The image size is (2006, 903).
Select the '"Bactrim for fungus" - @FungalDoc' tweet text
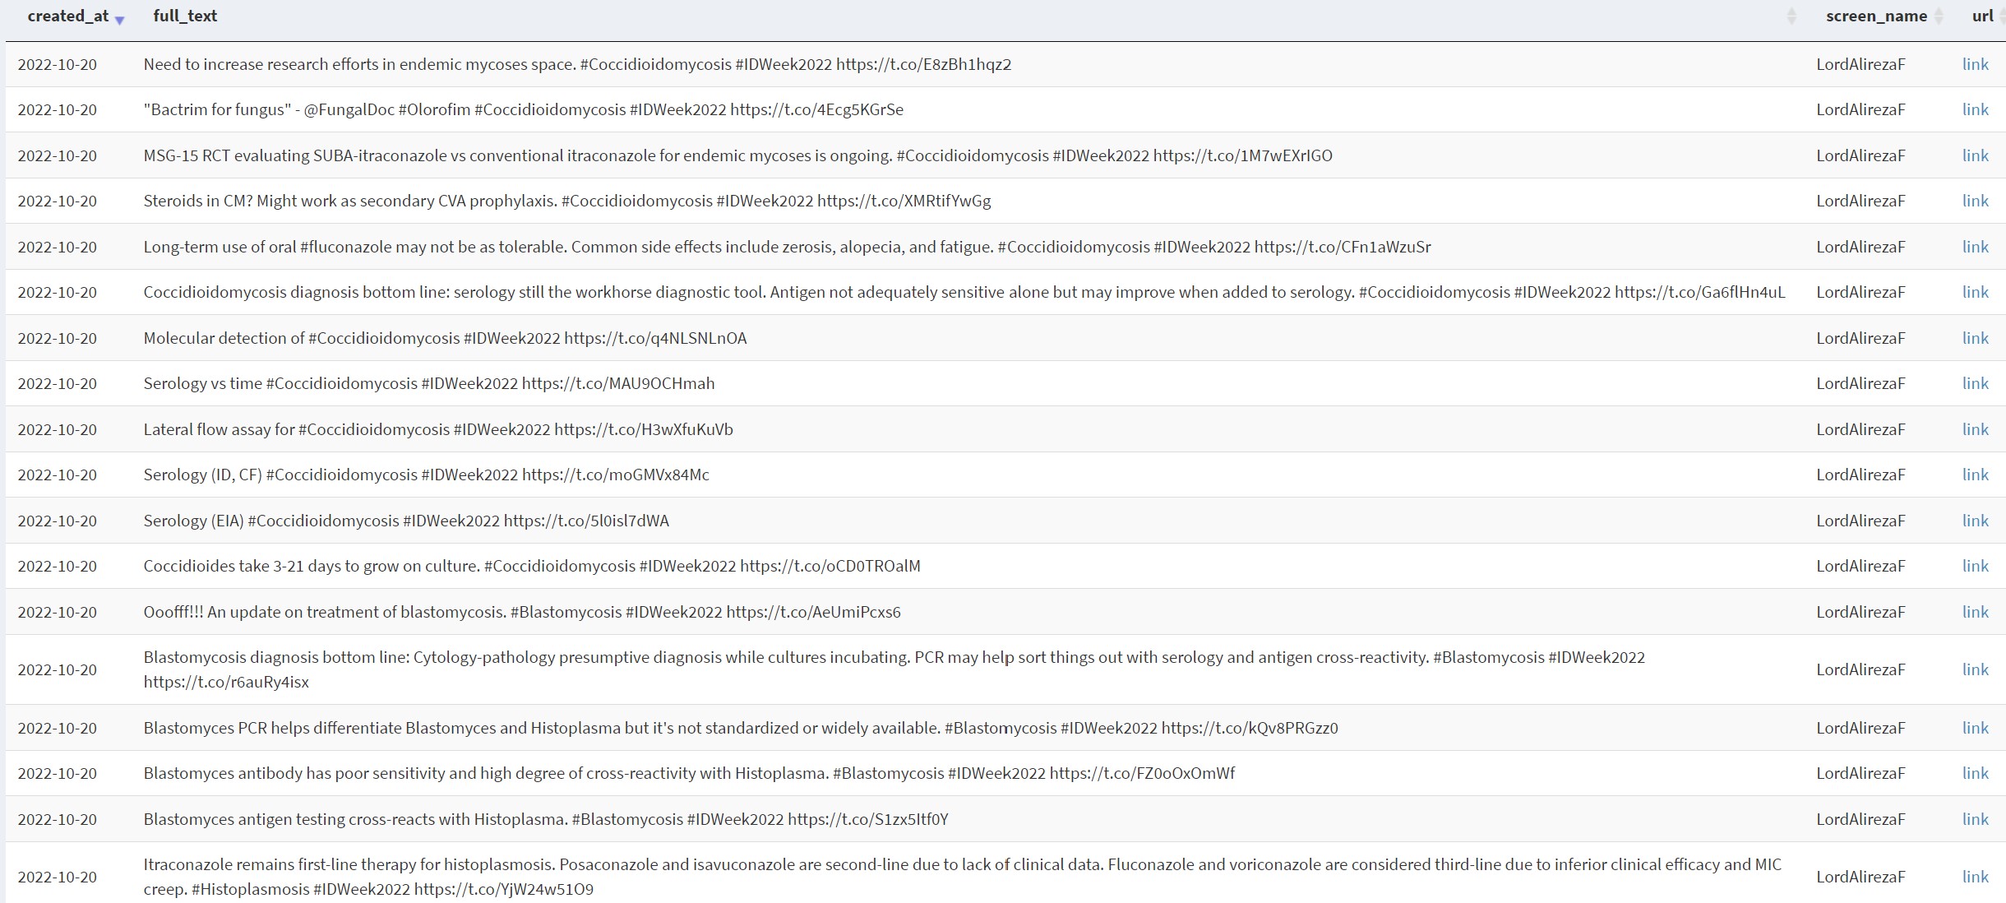523,109
